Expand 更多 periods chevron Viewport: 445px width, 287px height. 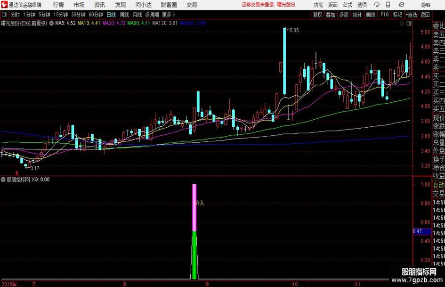coord(169,15)
